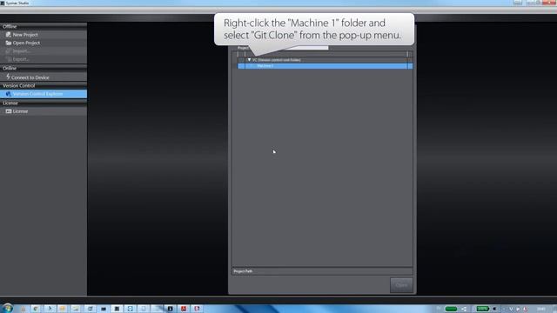This screenshot has width=557, height=313.
Task: Click the Connect to Device lightning icon
Action: point(8,77)
